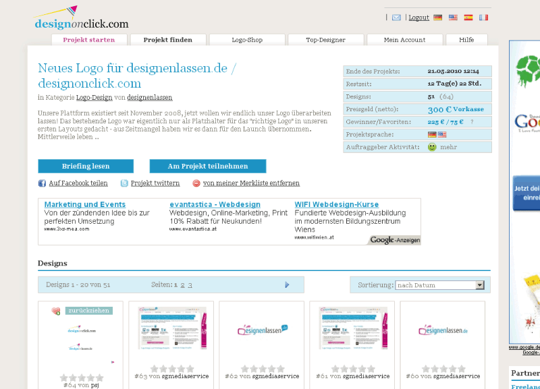This screenshot has height=389, width=540.
Task: Click the question mark next to Gewinner/Favoriten
Action: (472, 122)
